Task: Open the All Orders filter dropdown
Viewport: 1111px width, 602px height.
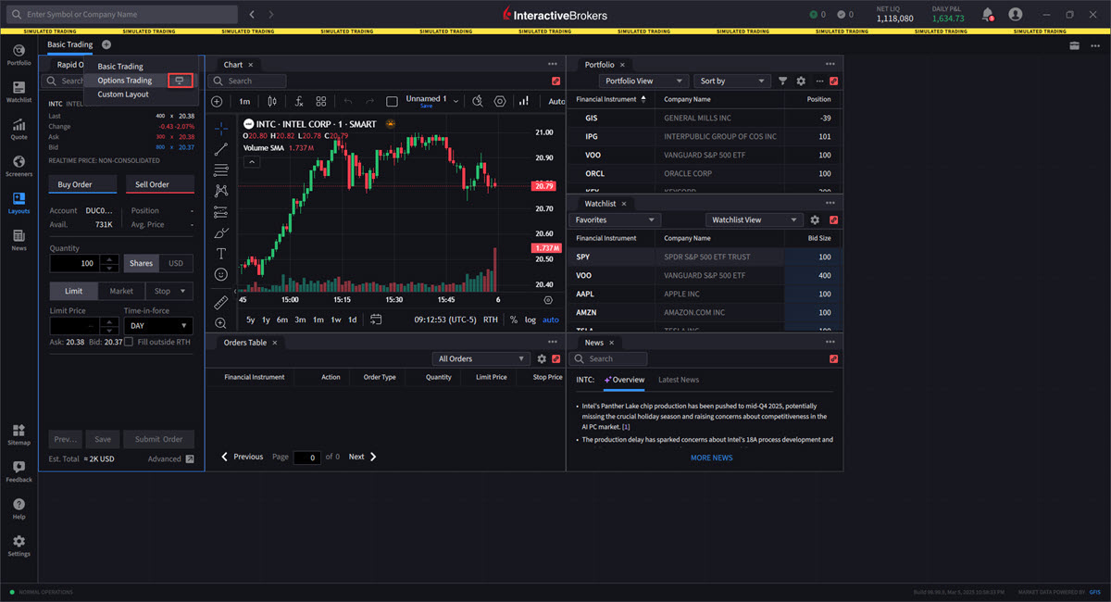Action: coord(481,358)
